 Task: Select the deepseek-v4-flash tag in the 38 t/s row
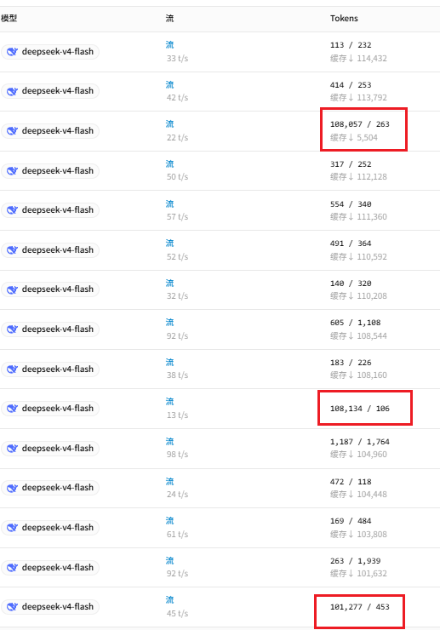[x=50, y=369]
